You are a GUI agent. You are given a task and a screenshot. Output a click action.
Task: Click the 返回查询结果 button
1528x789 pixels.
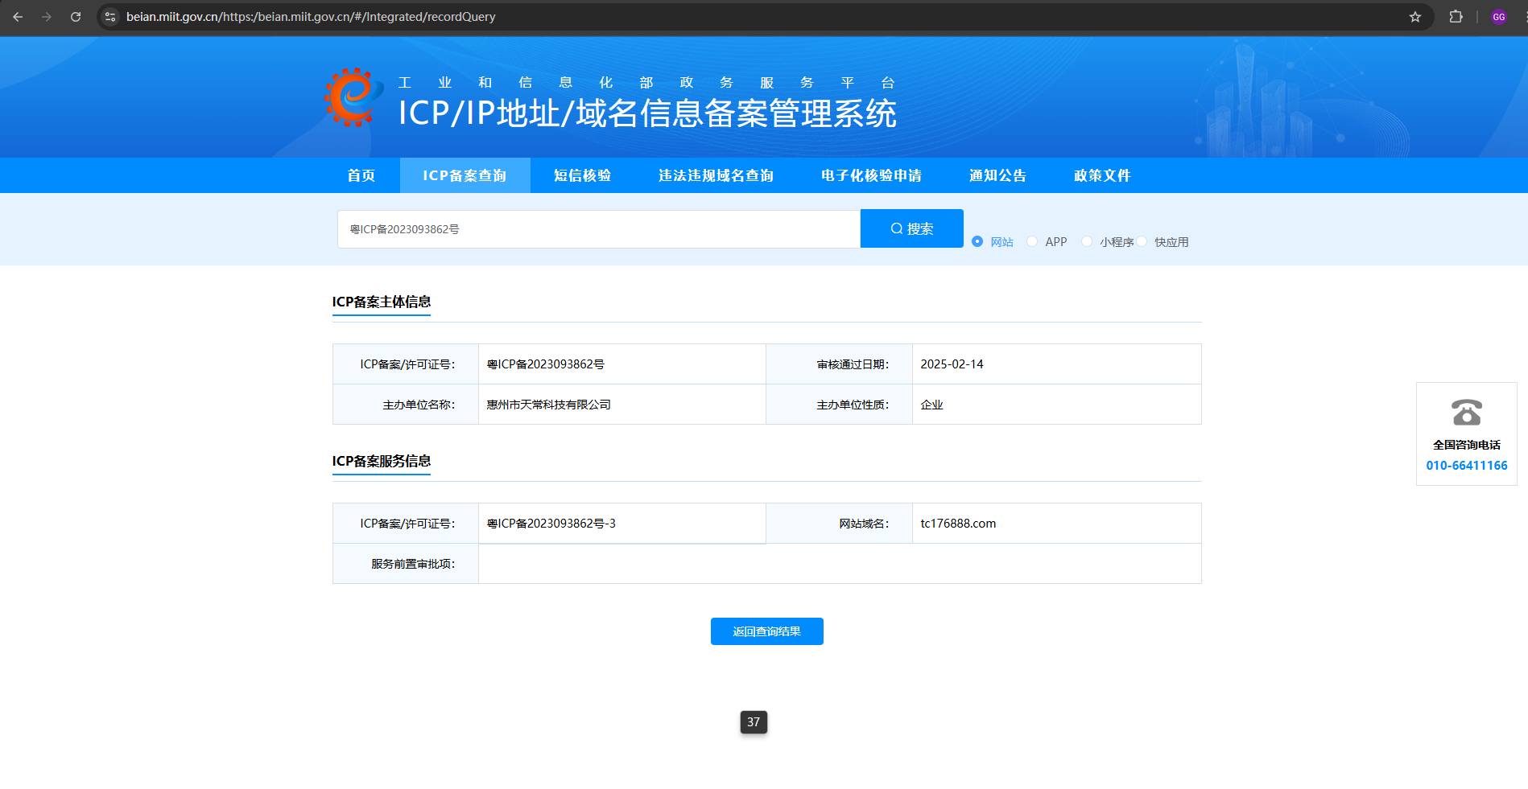[766, 631]
